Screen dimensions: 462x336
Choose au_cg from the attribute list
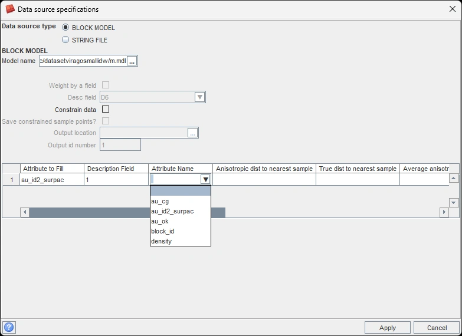pos(160,201)
